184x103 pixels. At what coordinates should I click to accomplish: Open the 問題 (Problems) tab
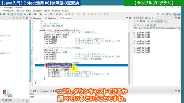(33, 91)
